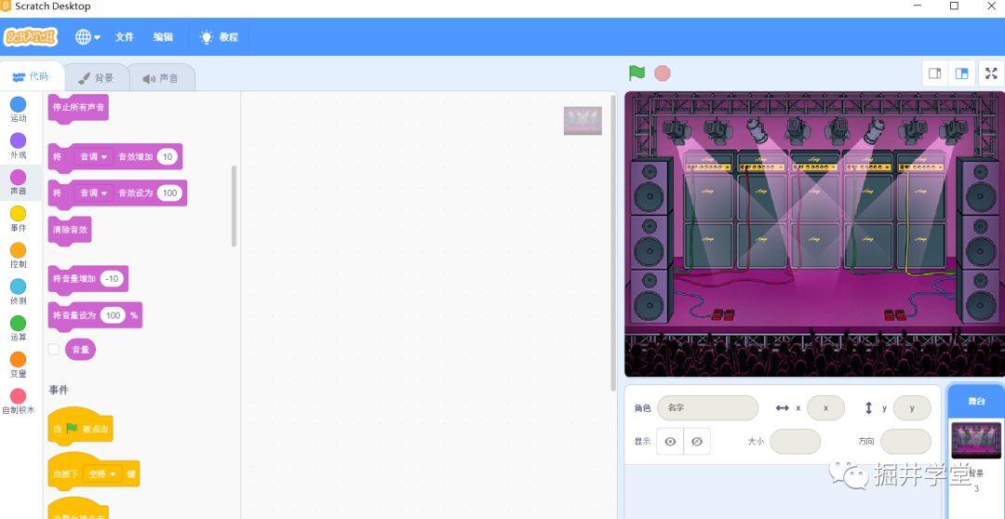Click the stage preview canvas
The width and height of the screenshot is (1005, 519).
pyautogui.click(x=814, y=233)
